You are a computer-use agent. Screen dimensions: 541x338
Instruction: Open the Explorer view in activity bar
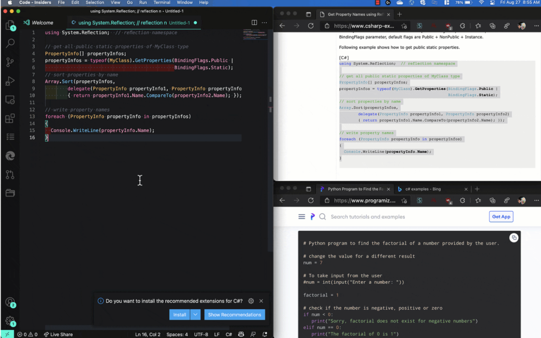coord(10,25)
